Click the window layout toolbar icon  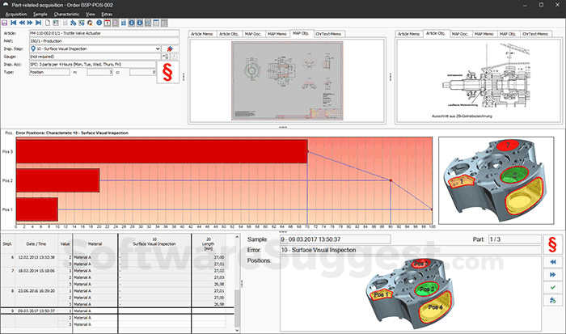click(156, 23)
